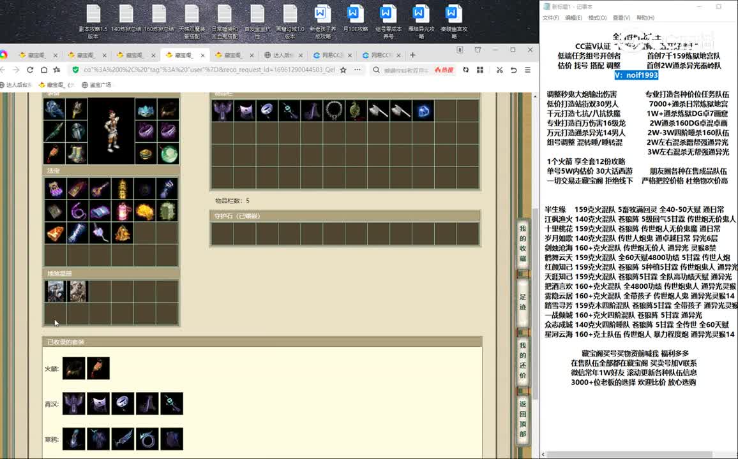This screenshot has height=459, width=738.
Task: Open the 藏宝阁 bookmark in bookmarks bar
Action: click(56, 85)
